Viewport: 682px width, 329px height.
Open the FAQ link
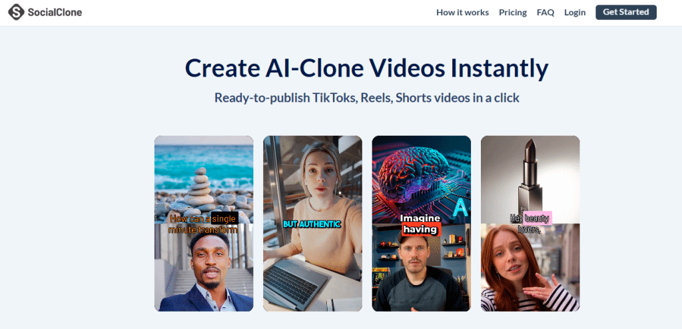tap(545, 12)
